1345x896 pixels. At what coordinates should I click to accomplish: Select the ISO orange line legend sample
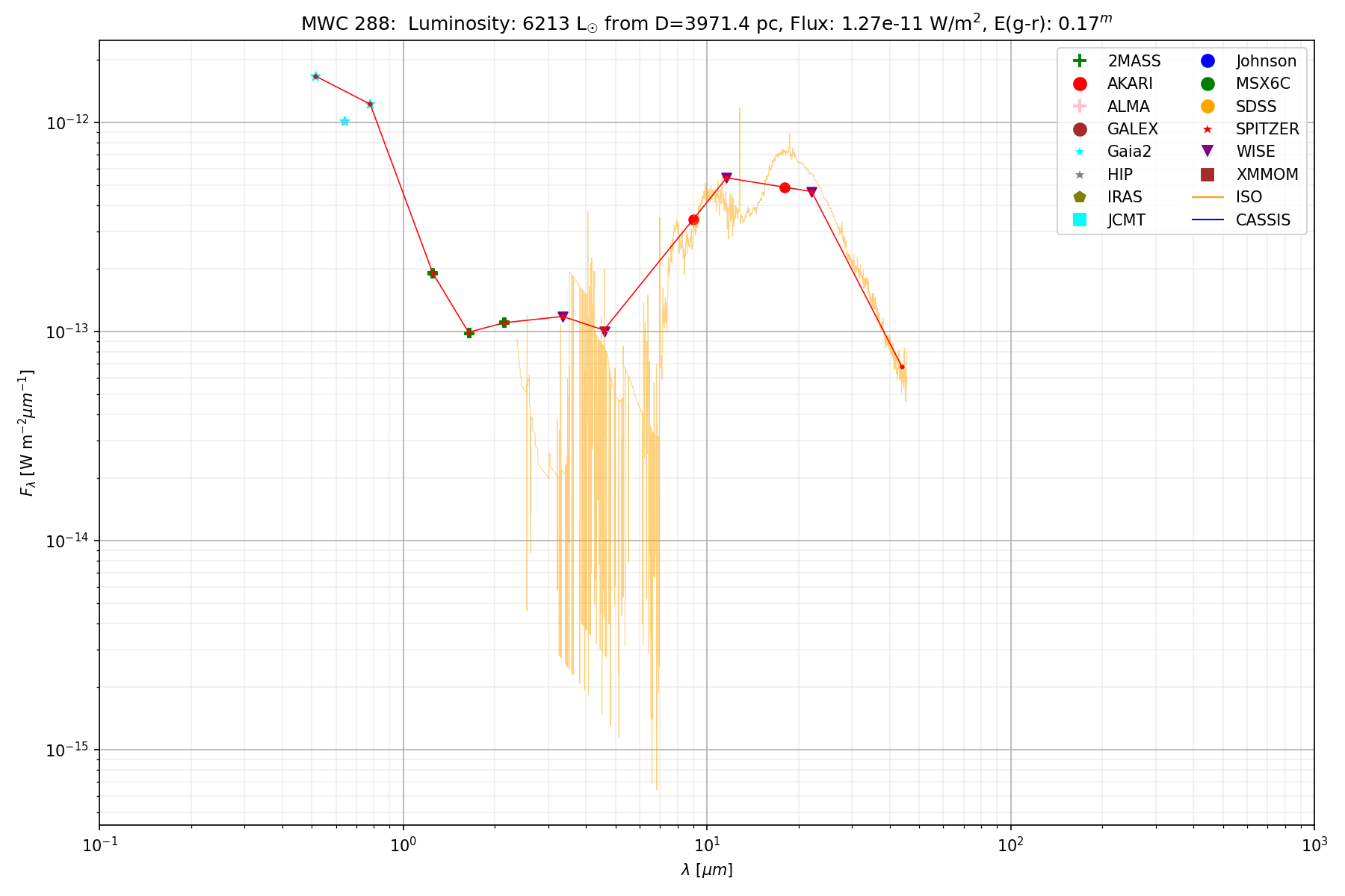click(1208, 197)
